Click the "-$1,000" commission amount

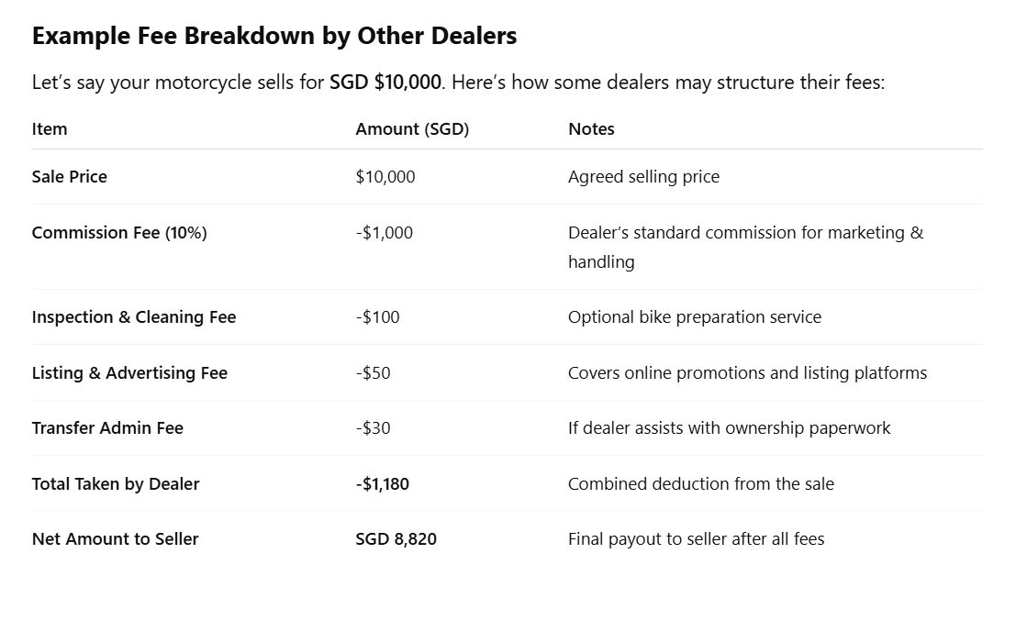(x=385, y=233)
